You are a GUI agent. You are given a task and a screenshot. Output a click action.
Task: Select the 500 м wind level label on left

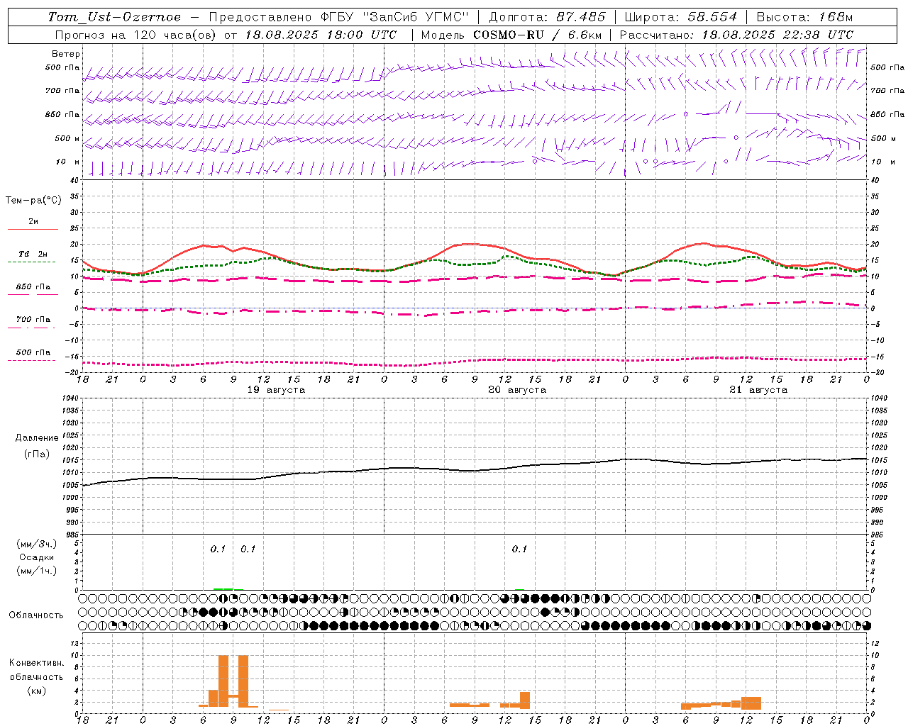pyautogui.click(x=67, y=138)
